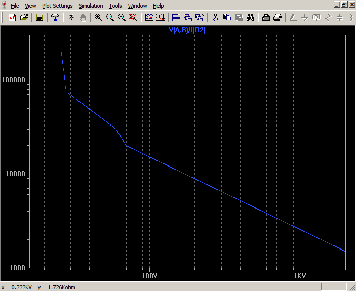Click the Halt hand icon

(x=83, y=18)
